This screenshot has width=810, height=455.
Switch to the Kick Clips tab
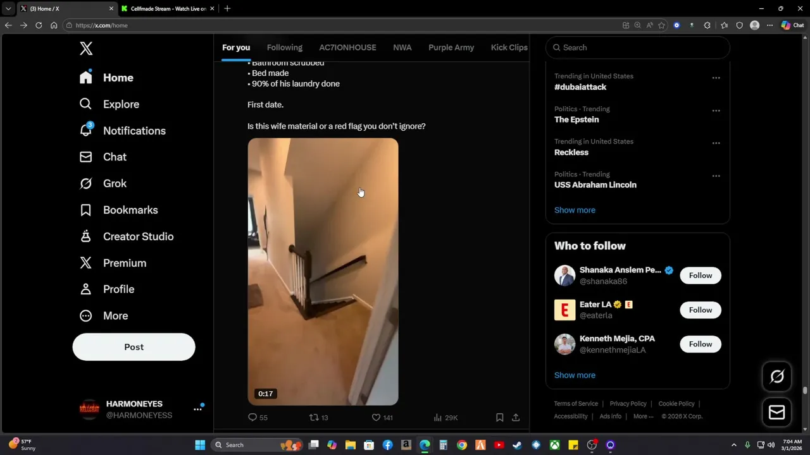click(x=509, y=47)
